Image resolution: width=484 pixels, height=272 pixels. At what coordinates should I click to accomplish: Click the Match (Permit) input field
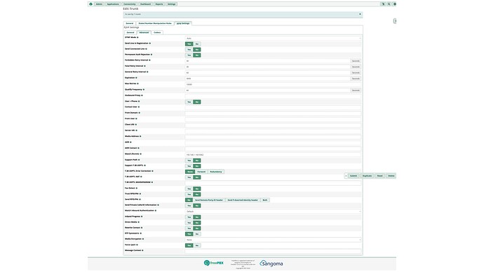(273, 154)
